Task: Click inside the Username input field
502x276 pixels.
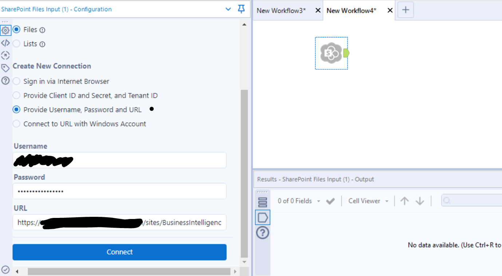Action: coord(119,160)
